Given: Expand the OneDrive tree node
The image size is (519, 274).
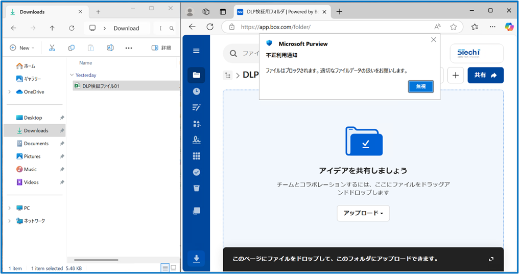Looking at the screenshot, I should tap(9, 92).
